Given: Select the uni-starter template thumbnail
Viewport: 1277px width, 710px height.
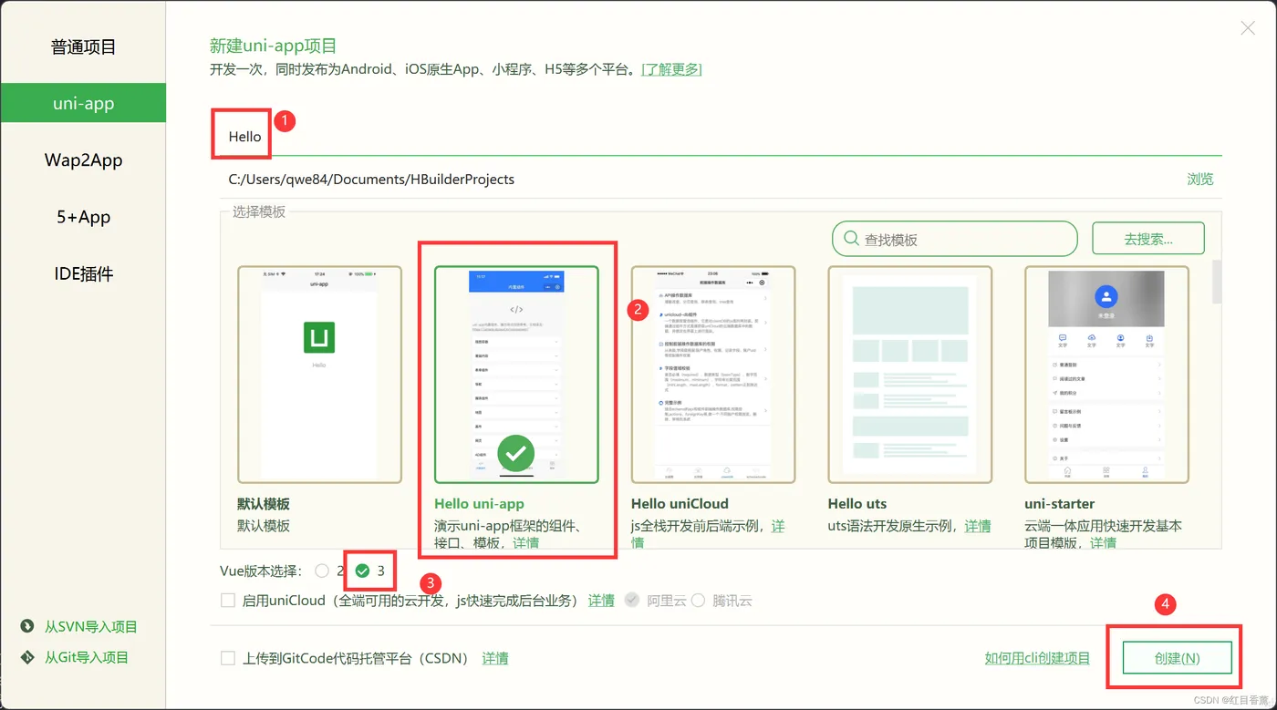Looking at the screenshot, I should pyautogui.click(x=1106, y=375).
